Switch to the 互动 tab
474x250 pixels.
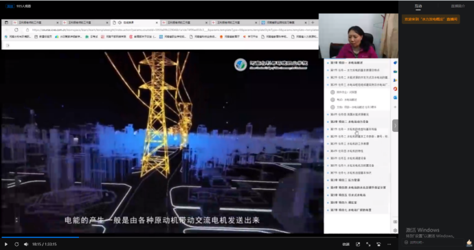point(418,6)
